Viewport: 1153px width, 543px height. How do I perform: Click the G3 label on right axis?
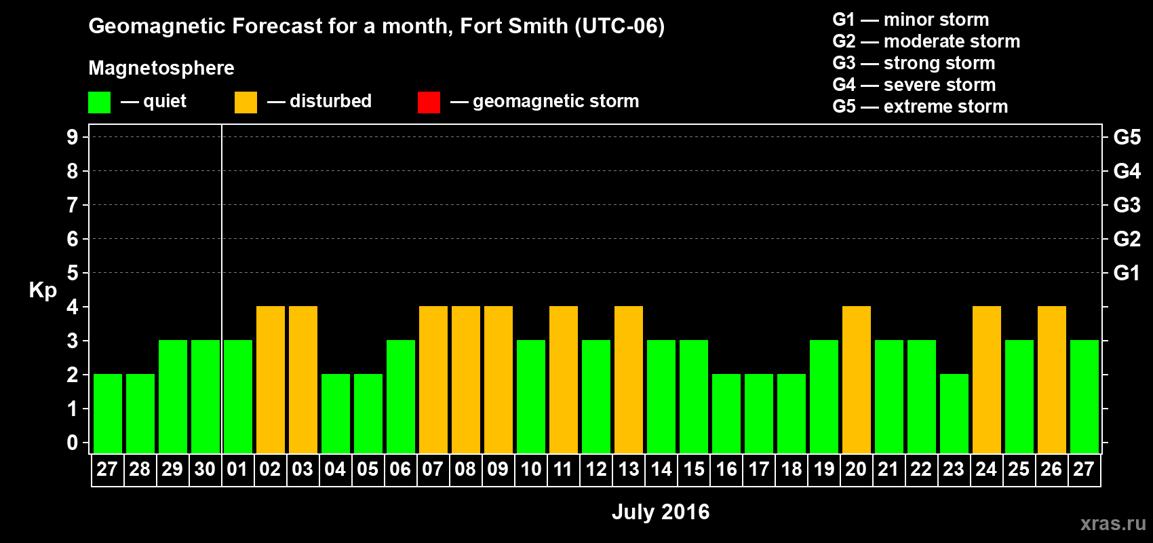point(1127,205)
